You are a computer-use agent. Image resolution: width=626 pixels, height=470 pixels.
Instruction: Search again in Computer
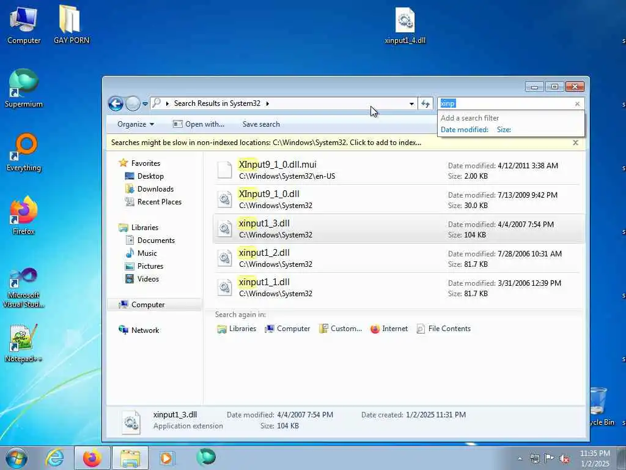point(287,329)
